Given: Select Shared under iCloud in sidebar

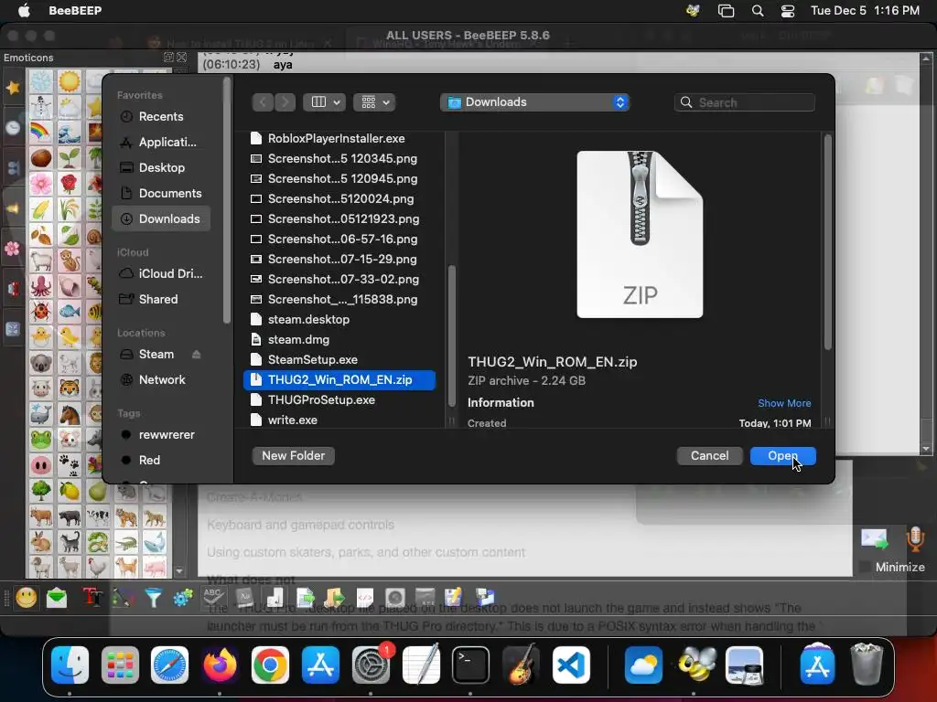Looking at the screenshot, I should coord(161,299).
